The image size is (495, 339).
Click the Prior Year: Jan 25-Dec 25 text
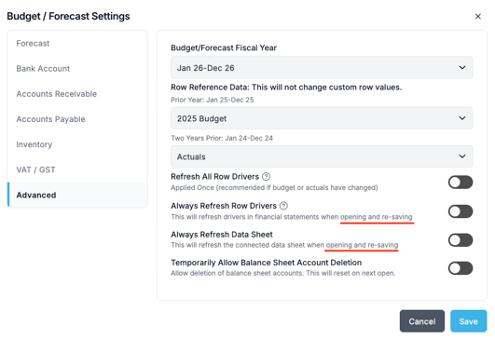(x=213, y=100)
